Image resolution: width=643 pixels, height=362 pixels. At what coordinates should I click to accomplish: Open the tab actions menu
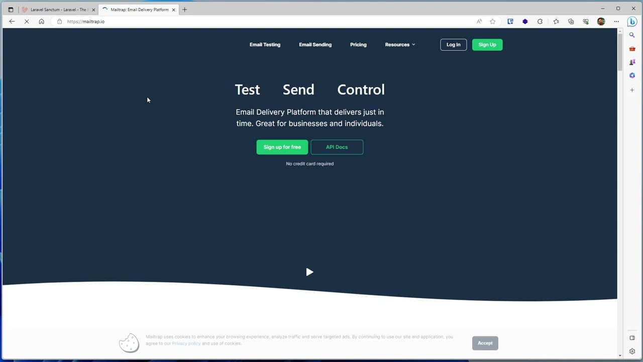[x=11, y=10]
